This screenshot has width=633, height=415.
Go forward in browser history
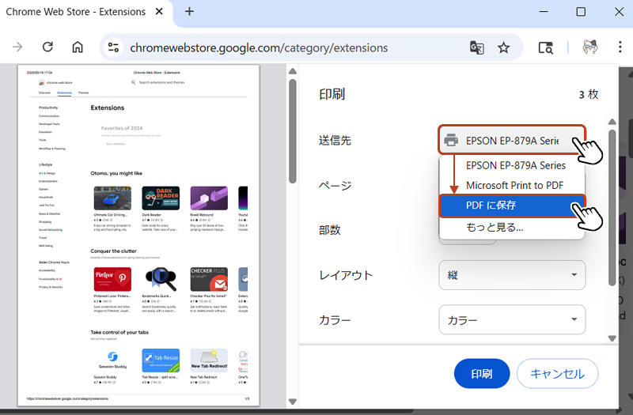[x=17, y=47]
